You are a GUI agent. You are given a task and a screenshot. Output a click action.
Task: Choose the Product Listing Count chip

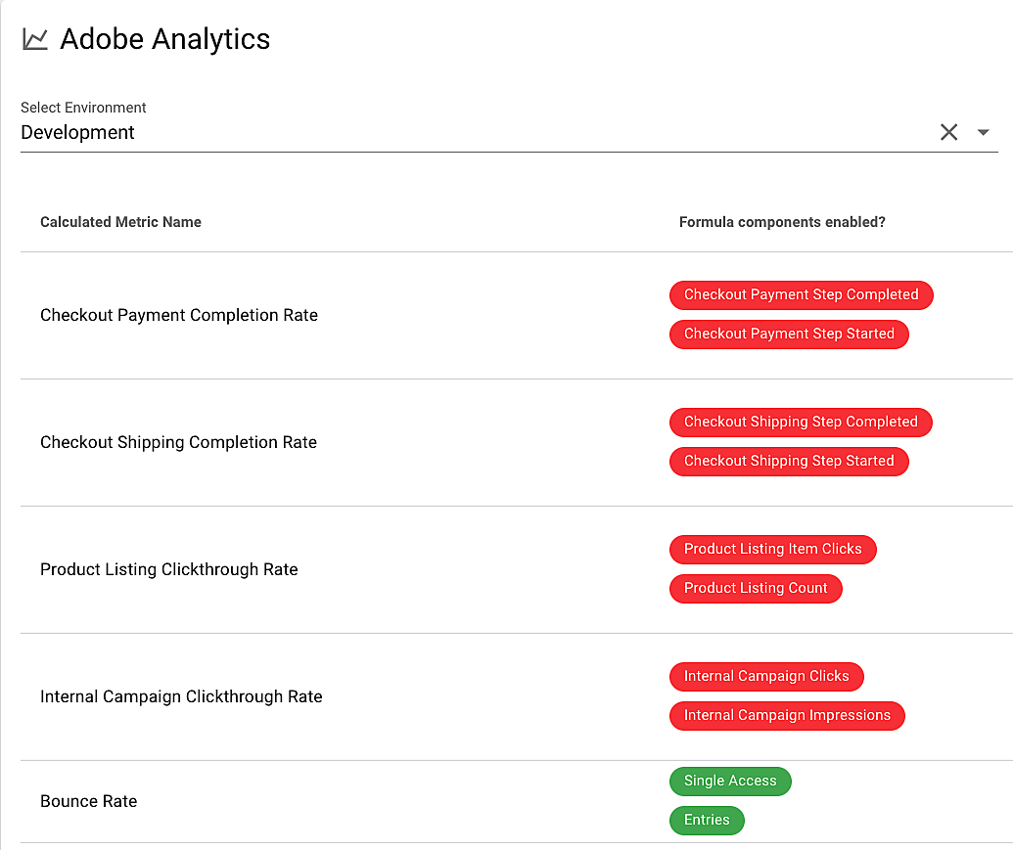point(756,589)
